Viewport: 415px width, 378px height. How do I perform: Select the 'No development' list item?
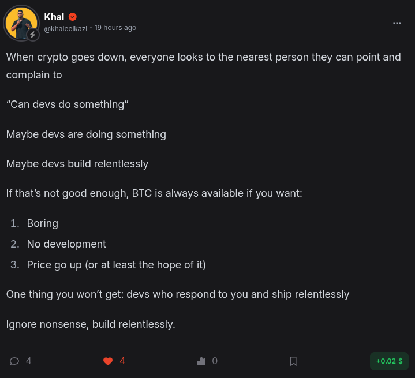pyautogui.click(x=66, y=244)
